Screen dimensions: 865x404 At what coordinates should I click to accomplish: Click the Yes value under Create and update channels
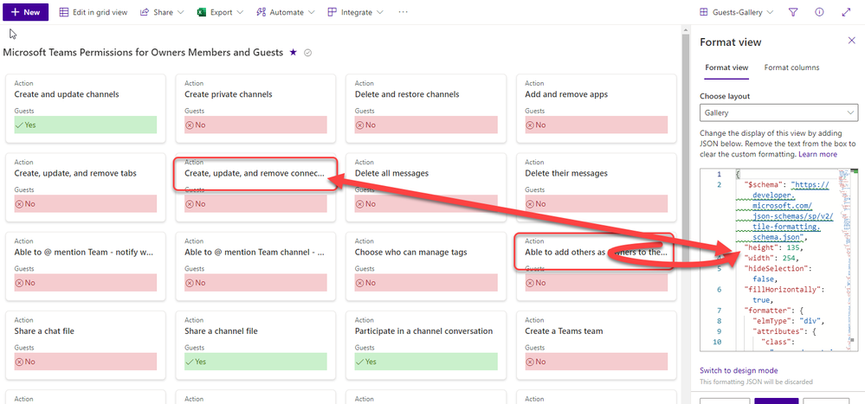pyautogui.click(x=86, y=125)
